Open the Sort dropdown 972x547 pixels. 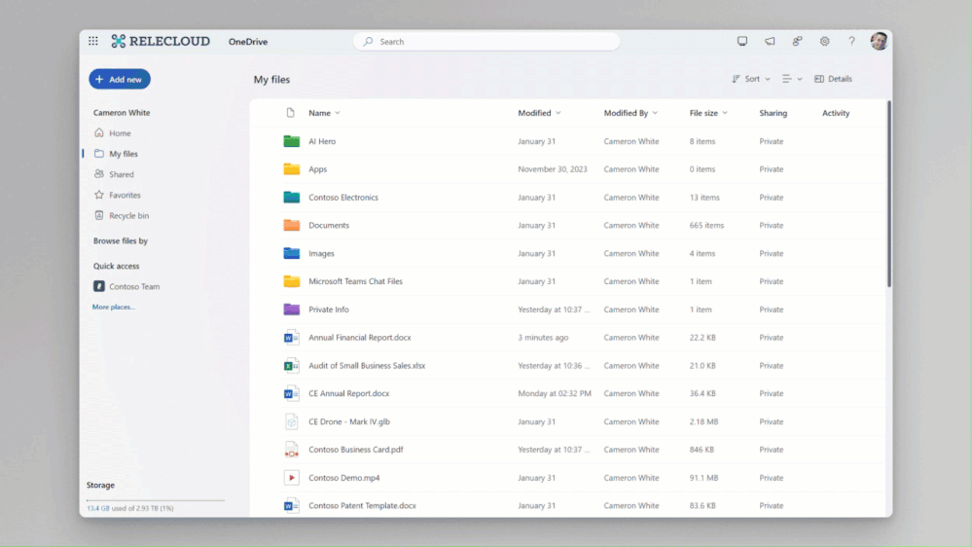pos(751,79)
